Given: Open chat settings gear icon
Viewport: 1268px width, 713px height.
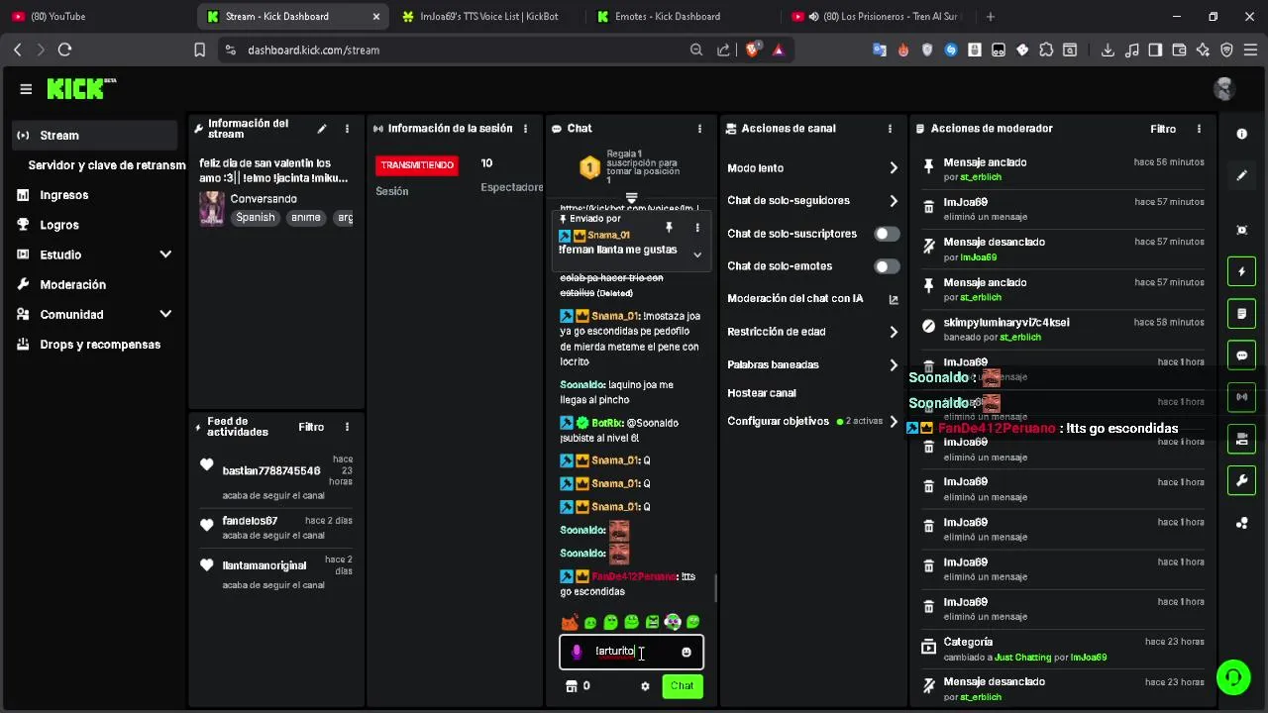Looking at the screenshot, I should (x=645, y=686).
